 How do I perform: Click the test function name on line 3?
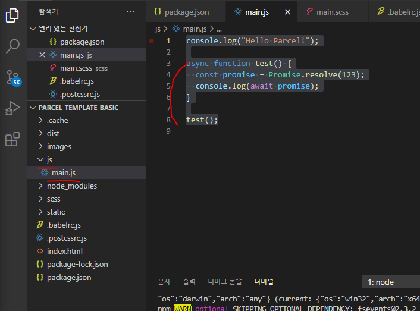coord(264,64)
